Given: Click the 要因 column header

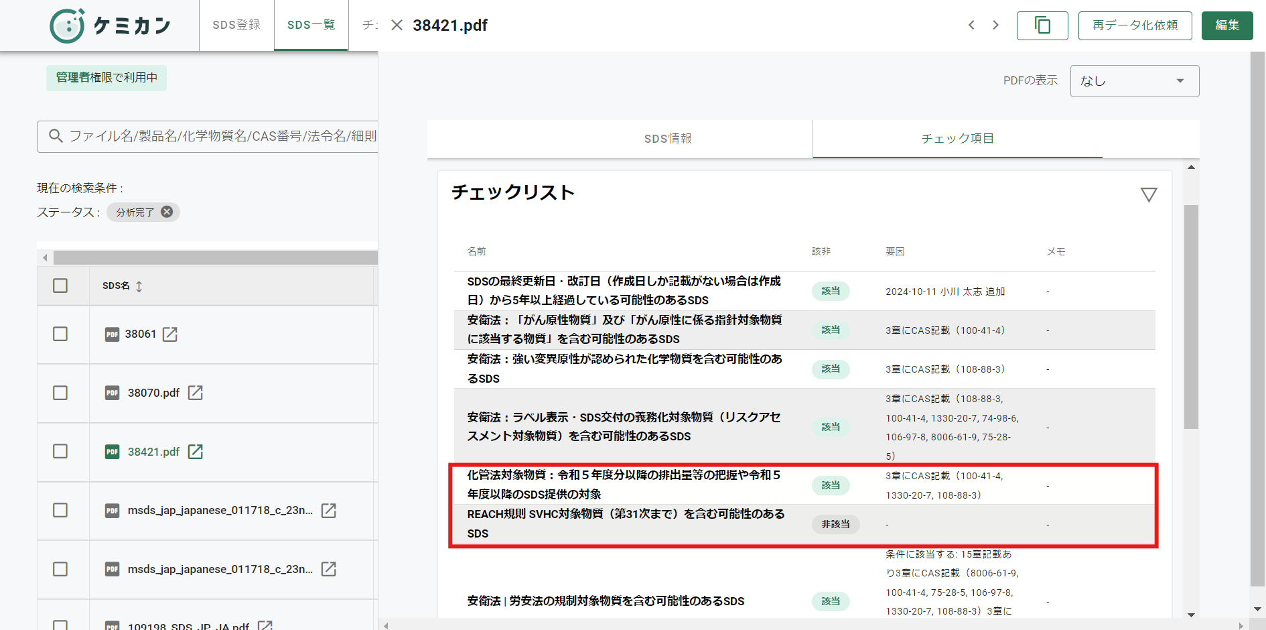Looking at the screenshot, I should 895,251.
